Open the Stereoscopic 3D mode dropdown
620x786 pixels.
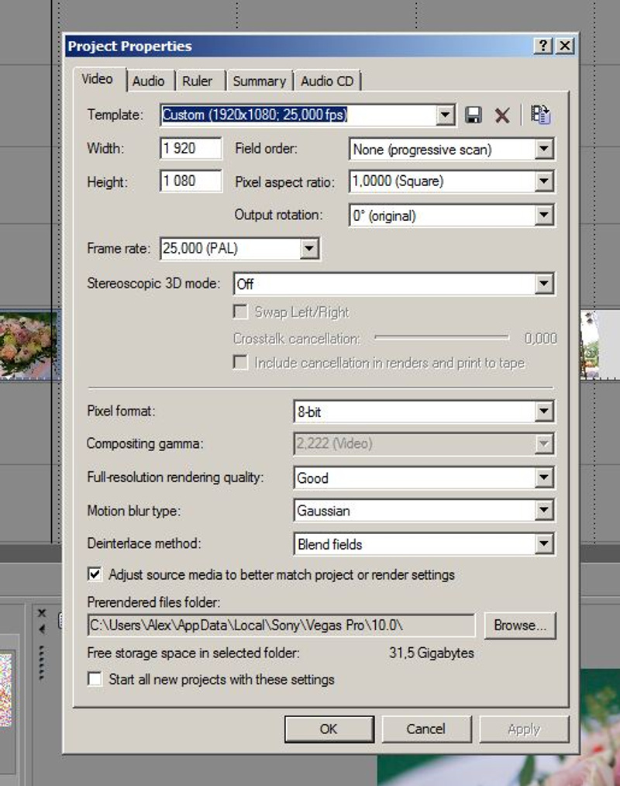click(544, 284)
